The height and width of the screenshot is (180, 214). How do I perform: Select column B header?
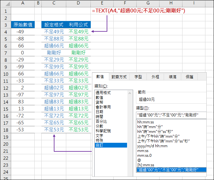pos(38,3)
